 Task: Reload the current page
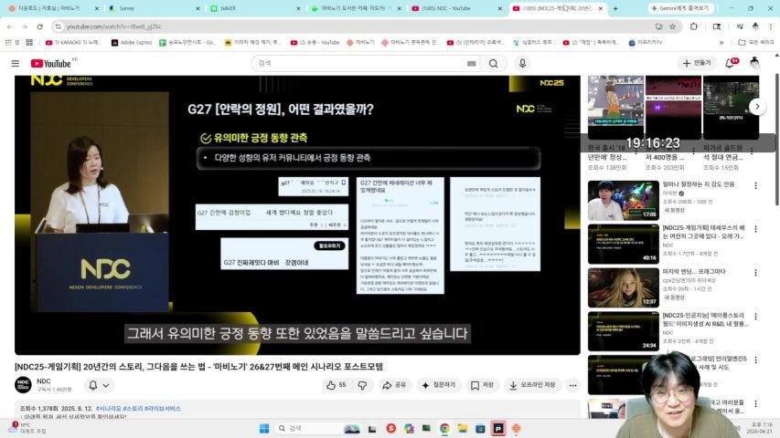click(x=40, y=26)
